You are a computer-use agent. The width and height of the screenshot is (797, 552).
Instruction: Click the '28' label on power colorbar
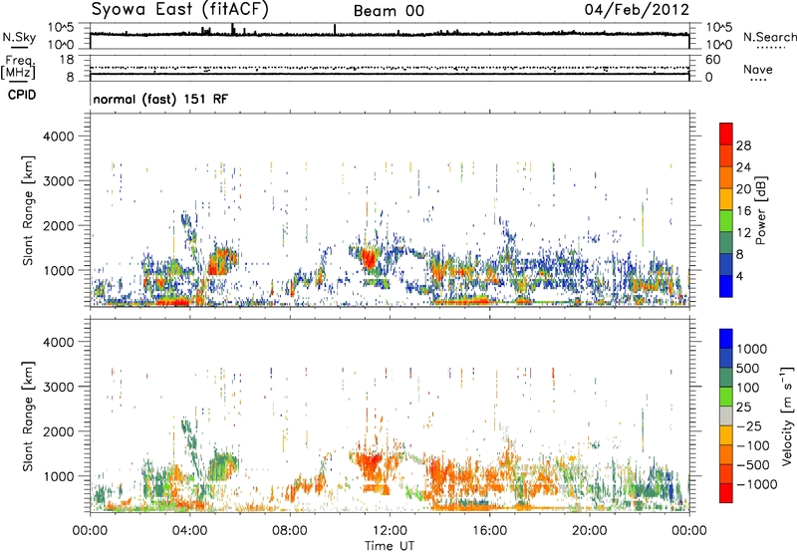(743, 145)
